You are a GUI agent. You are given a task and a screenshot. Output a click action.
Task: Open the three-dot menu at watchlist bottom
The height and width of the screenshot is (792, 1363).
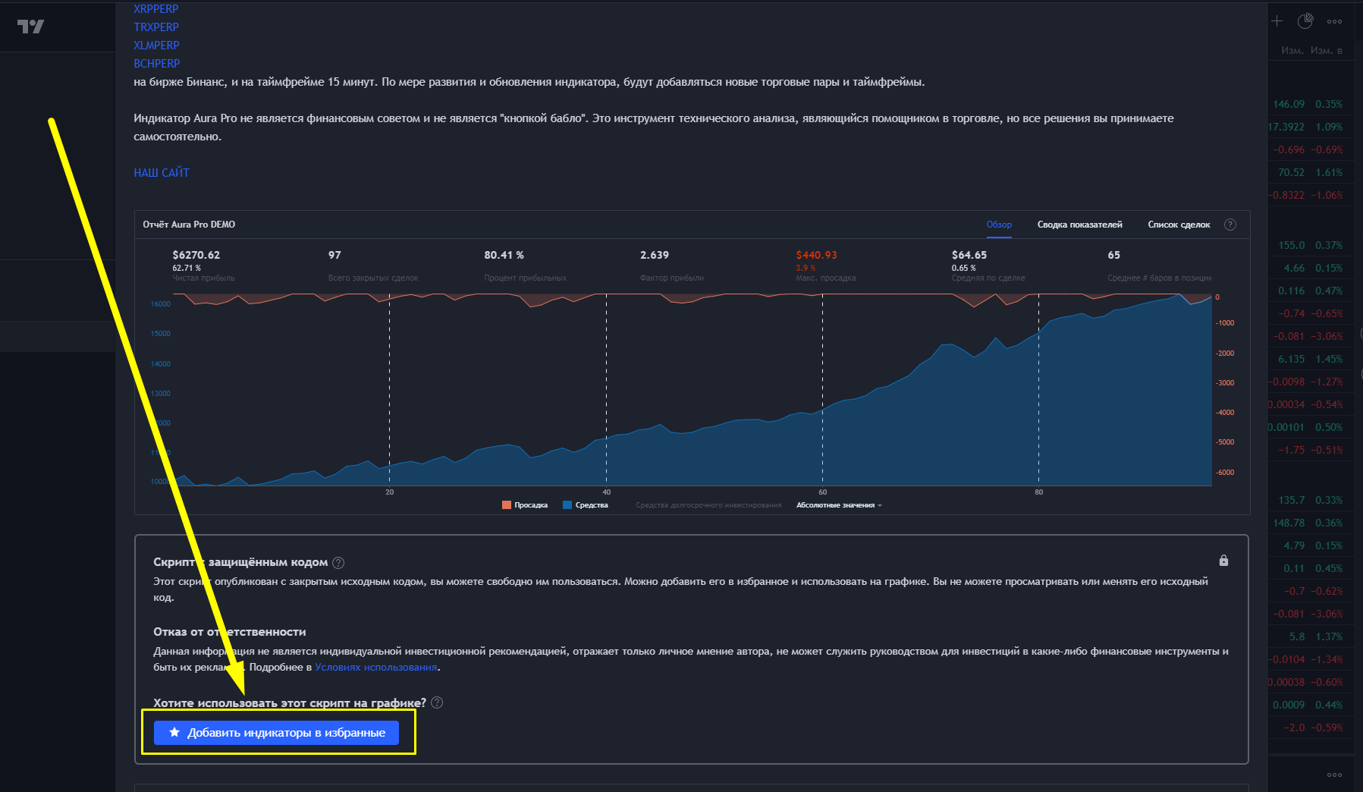[x=1335, y=775]
